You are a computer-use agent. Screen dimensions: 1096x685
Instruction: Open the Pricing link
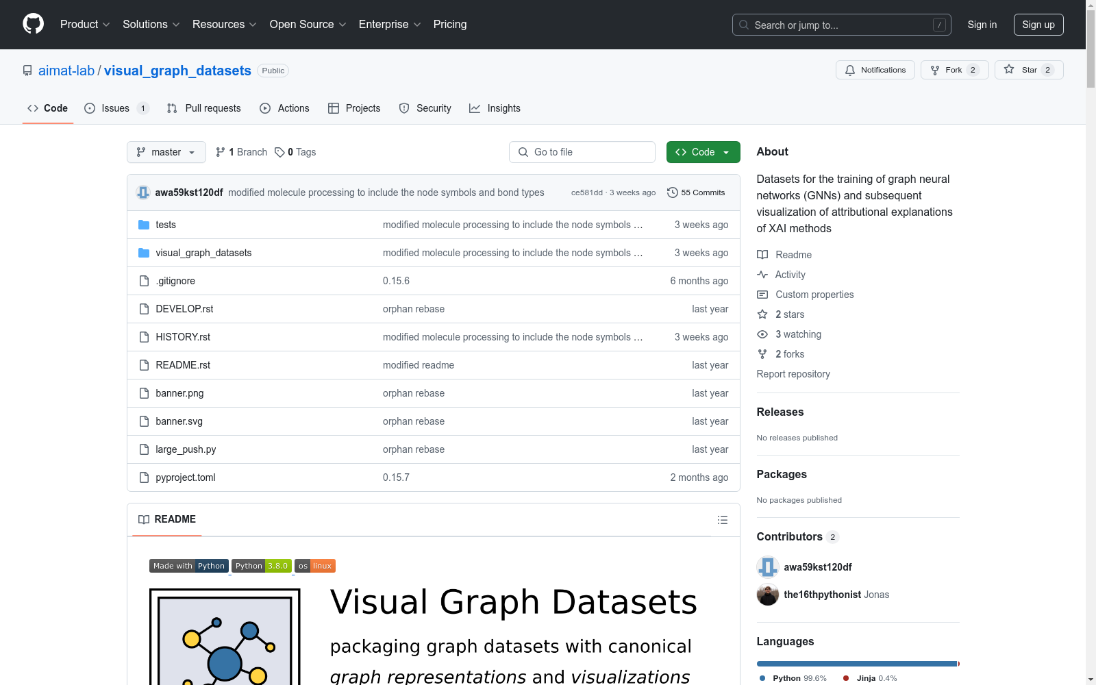(450, 25)
